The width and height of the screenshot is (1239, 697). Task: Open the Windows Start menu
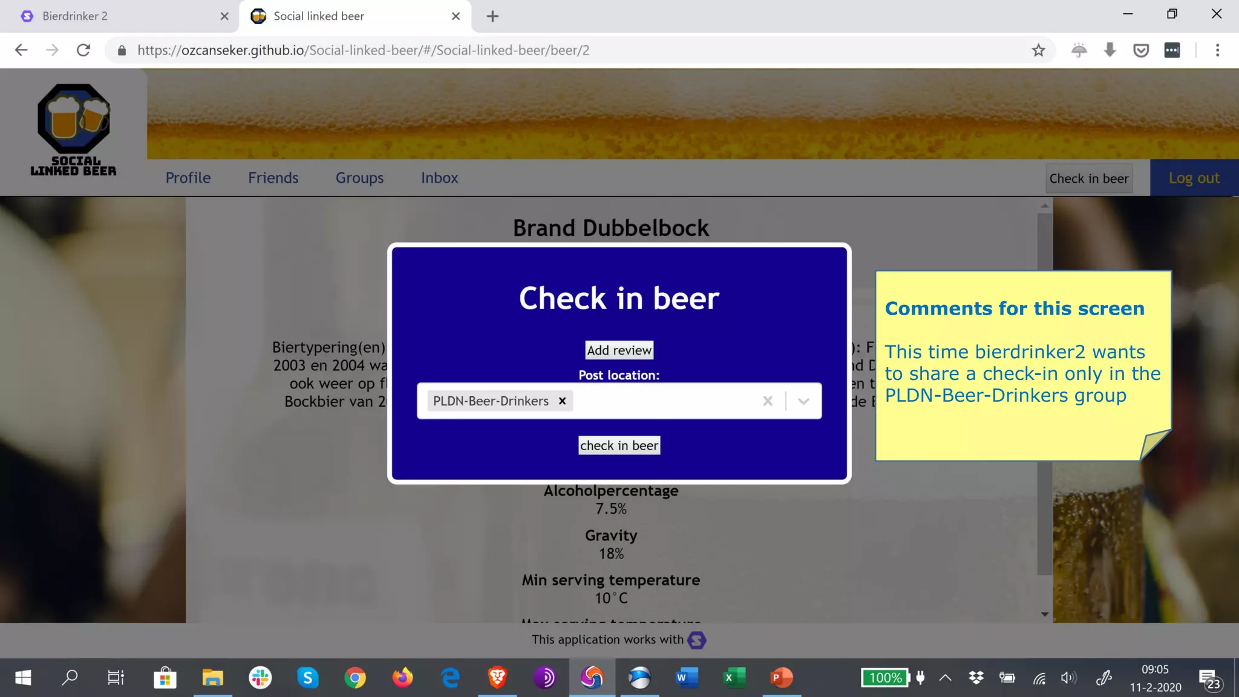[x=23, y=678]
